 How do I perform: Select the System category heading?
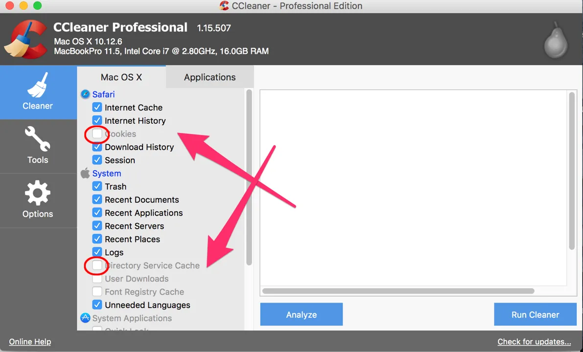[x=107, y=174]
